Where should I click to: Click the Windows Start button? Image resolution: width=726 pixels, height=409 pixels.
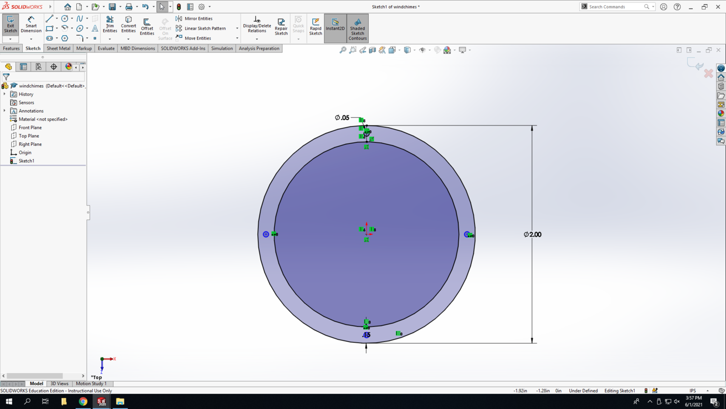point(9,401)
